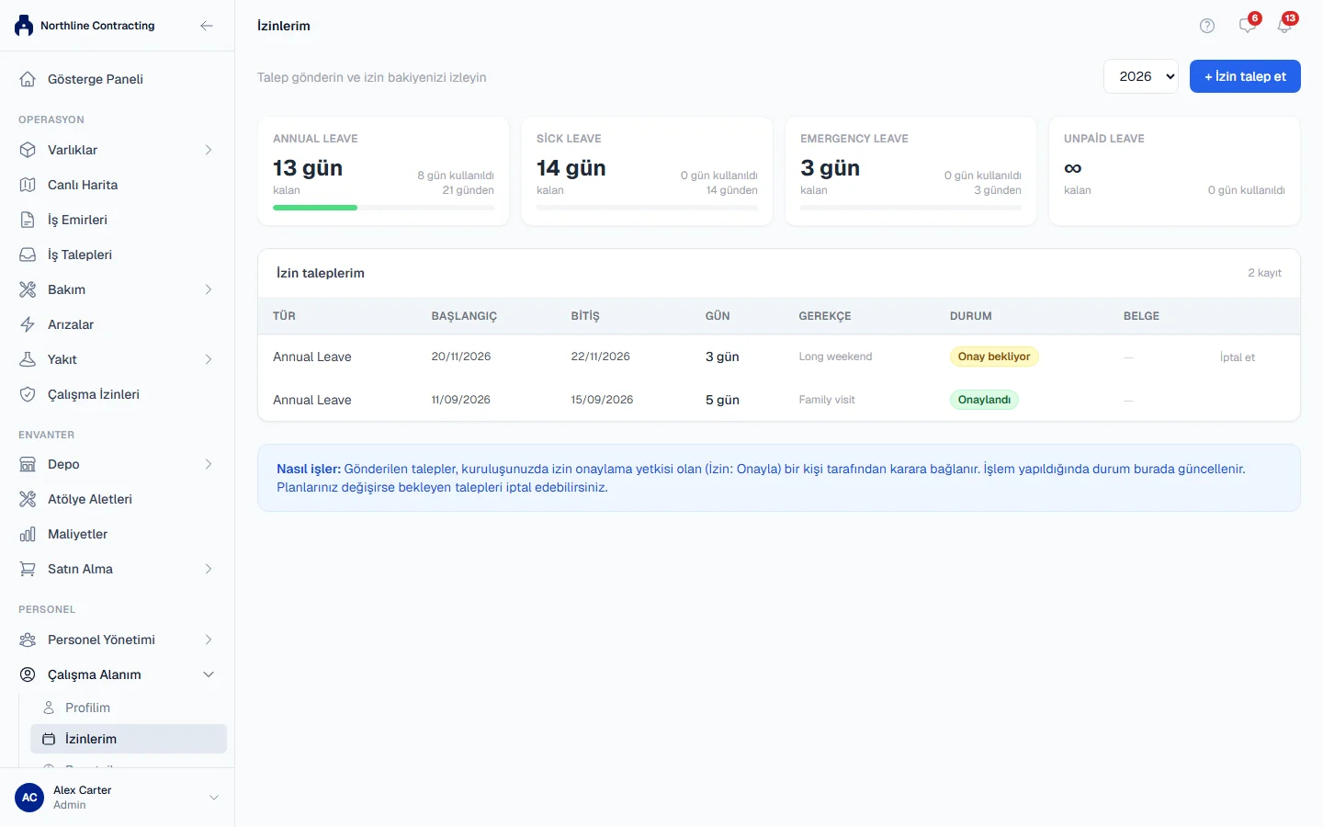Collapse the sidebar with the back arrow
Screen dimensions: 1323x827
(207, 26)
